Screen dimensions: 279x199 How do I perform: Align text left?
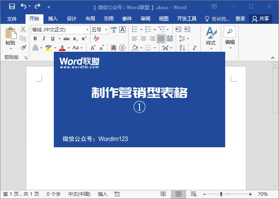135,39
